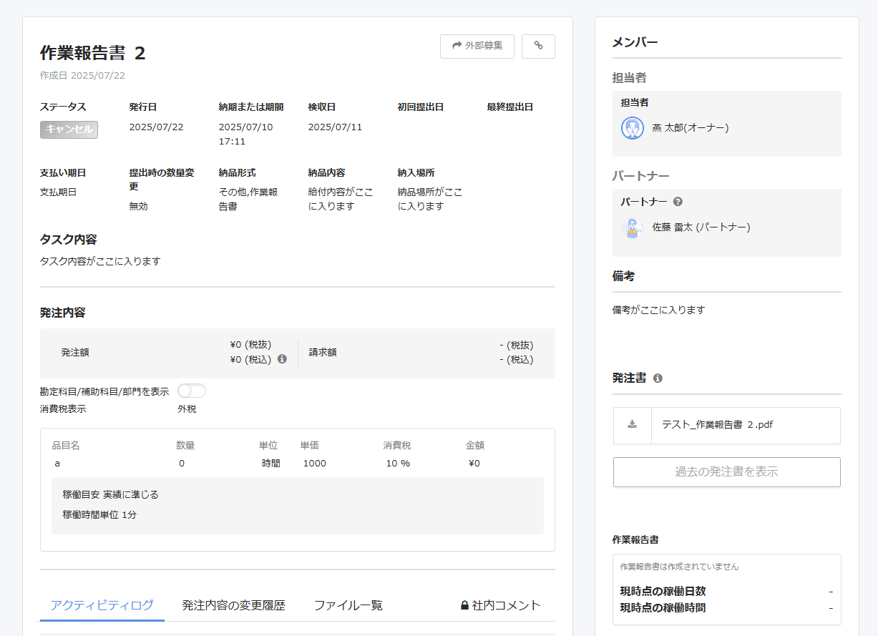Click タスク内容がここに入ります text
The width and height of the screenshot is (878, 636).
click(x=100, y=261)
